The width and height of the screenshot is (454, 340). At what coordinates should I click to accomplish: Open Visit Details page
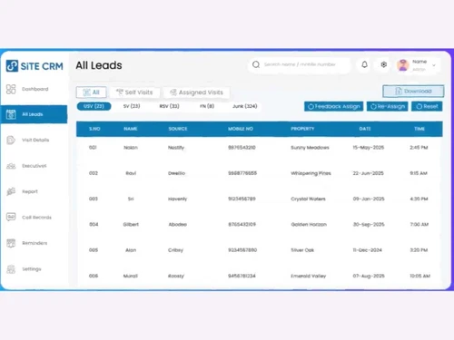35,140
